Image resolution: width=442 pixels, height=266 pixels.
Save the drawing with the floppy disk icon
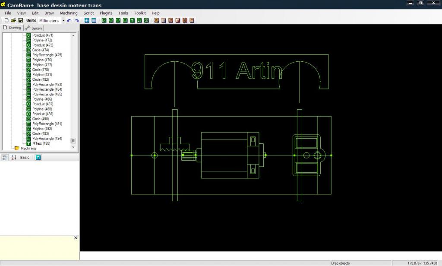coord(21,20)
